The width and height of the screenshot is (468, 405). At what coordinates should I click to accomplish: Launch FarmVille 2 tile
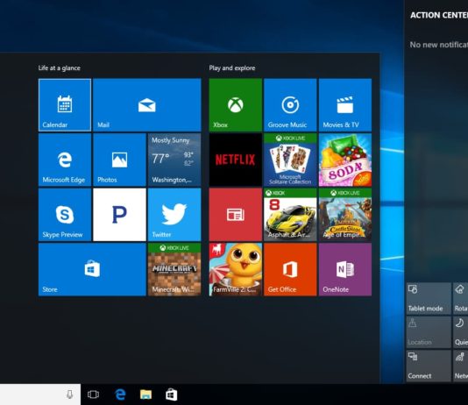236,269
